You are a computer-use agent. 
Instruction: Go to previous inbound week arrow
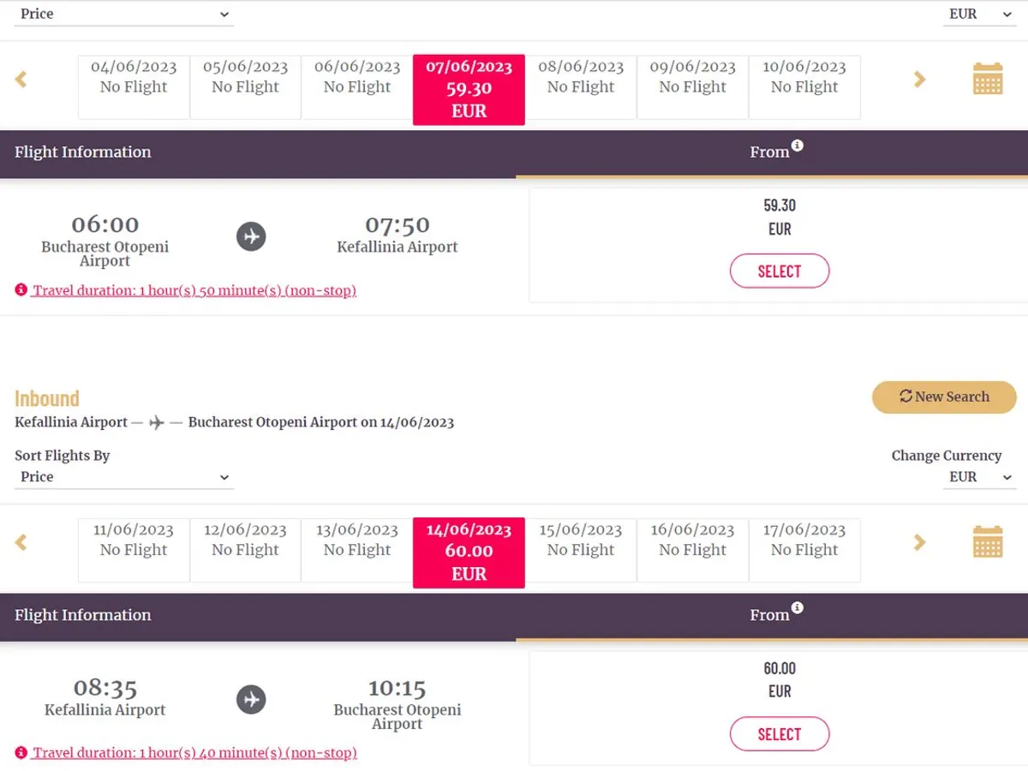[21, 542]
